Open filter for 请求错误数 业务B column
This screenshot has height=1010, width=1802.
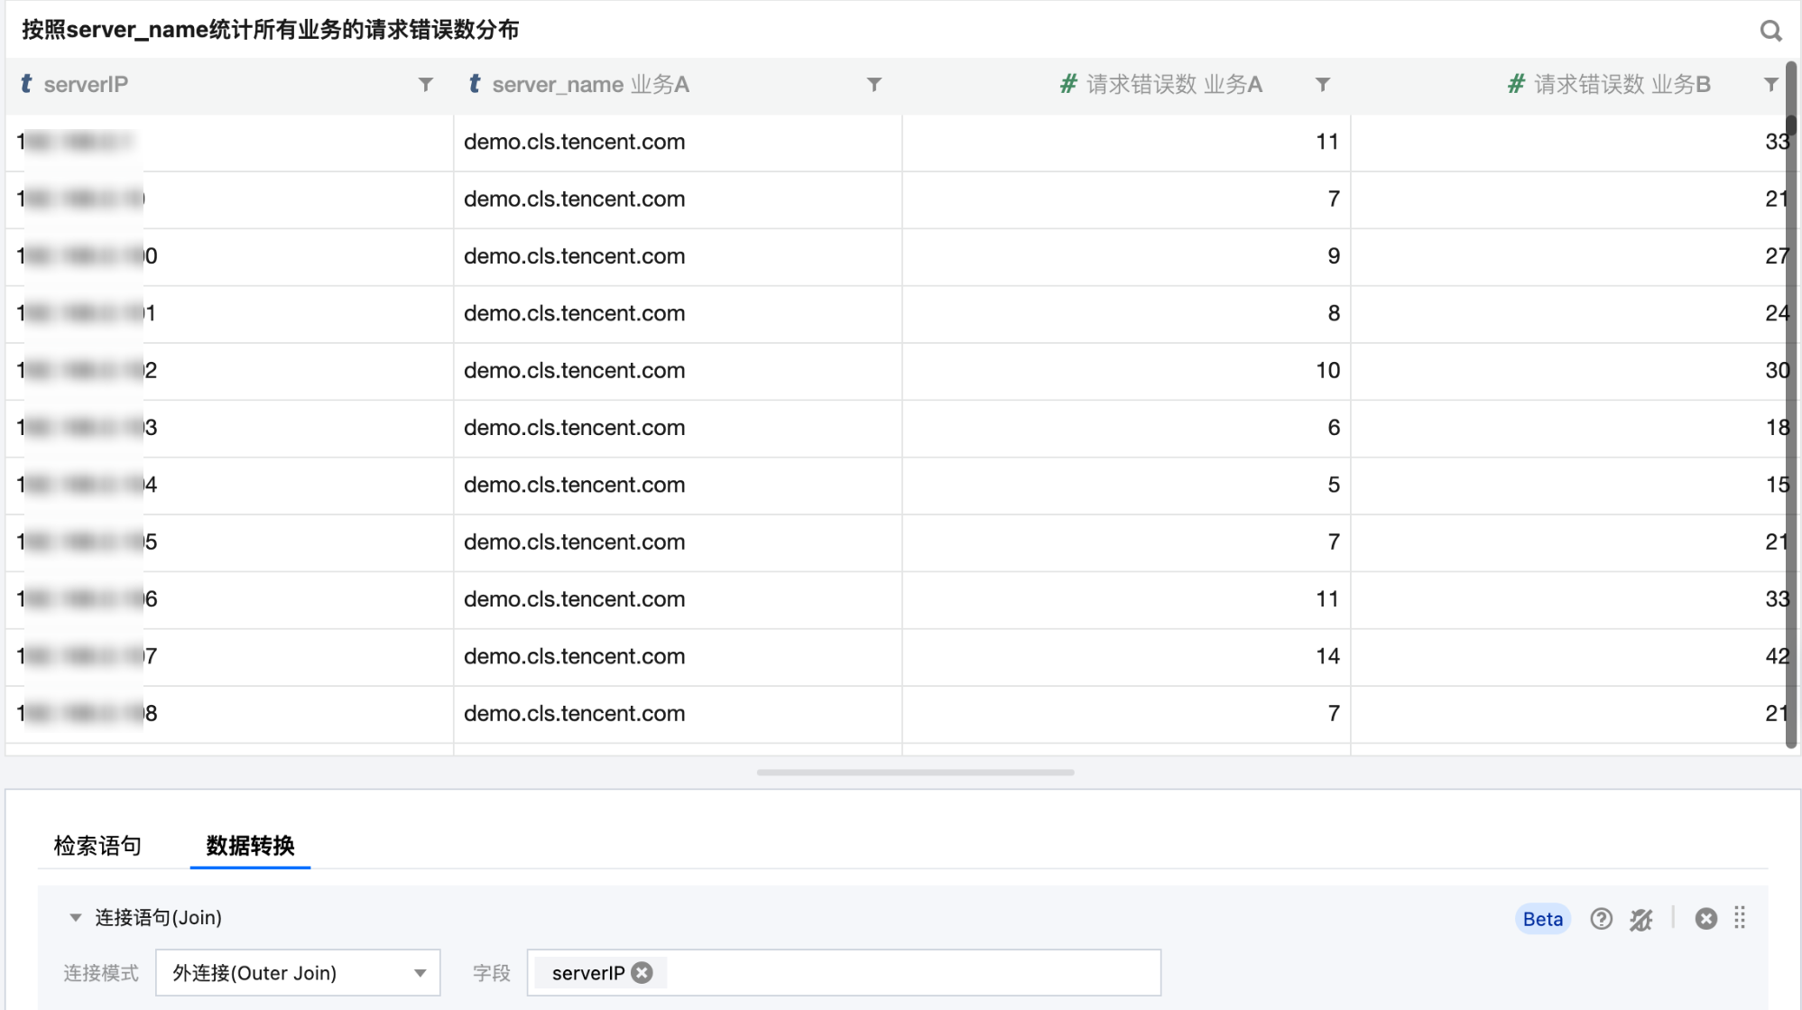(x=1771, y=85)
